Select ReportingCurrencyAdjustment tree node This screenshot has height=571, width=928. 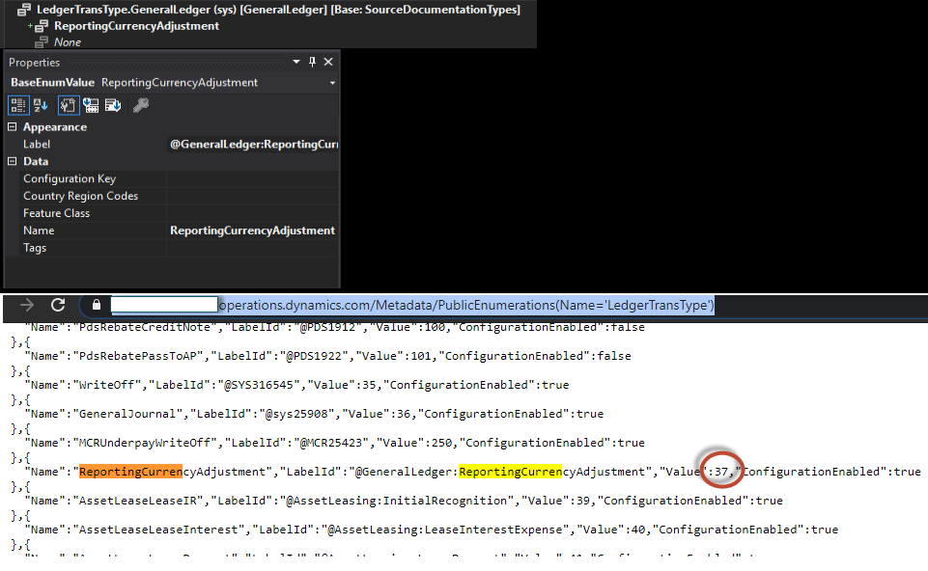coord(137,26)
